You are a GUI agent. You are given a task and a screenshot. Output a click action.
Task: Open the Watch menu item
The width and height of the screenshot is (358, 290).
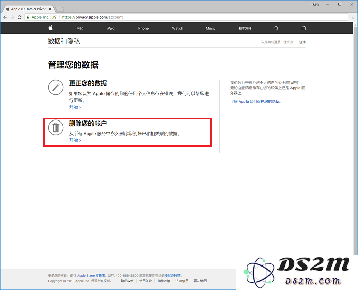(x=177, y=28)
